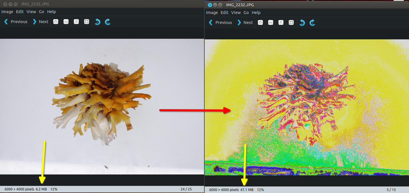
Task: Click Zoom Out icon in left window
Action: [66, 22]
